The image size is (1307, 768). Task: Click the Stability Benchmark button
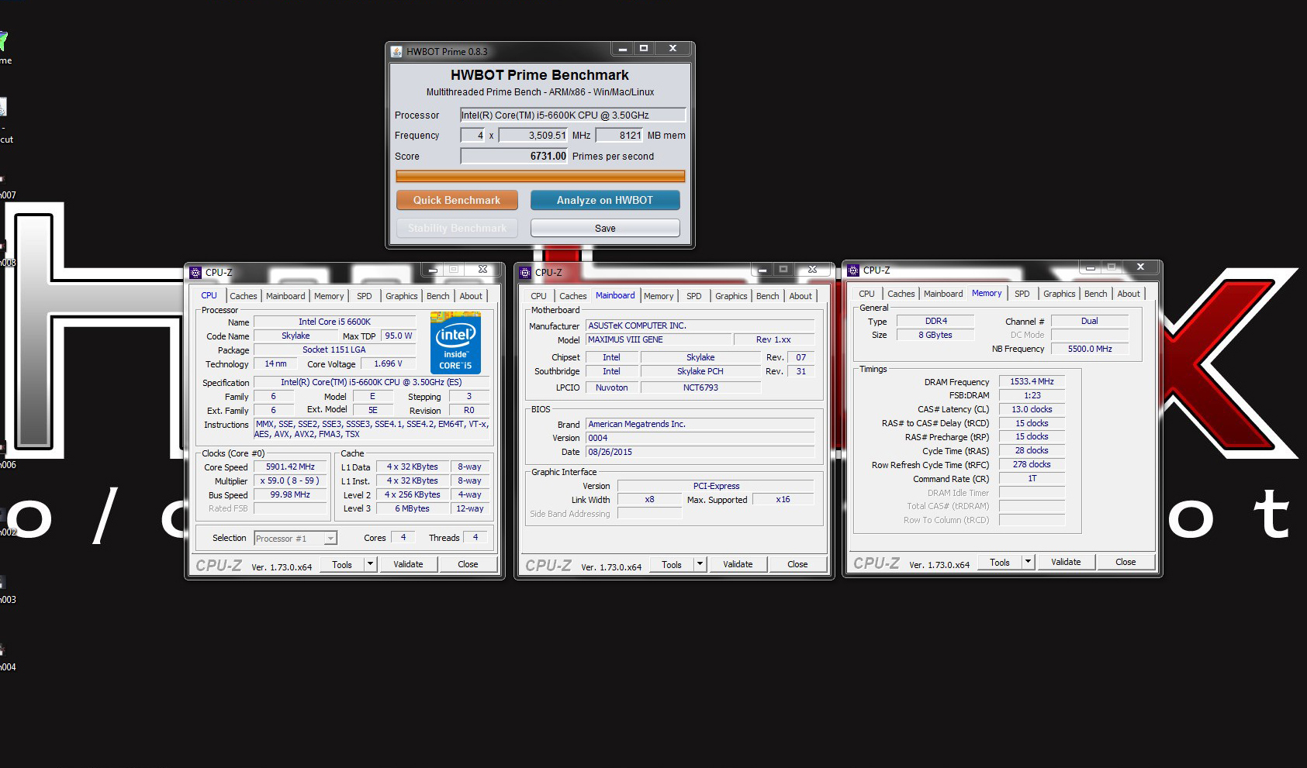point(457,228)
